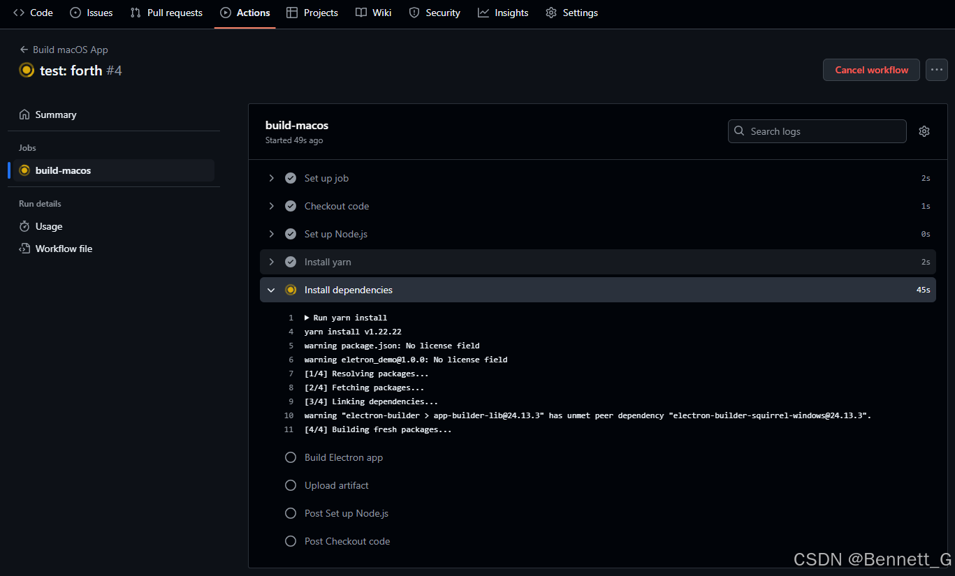
Task: Open the Code tab
Action: [x=33, y=13]
